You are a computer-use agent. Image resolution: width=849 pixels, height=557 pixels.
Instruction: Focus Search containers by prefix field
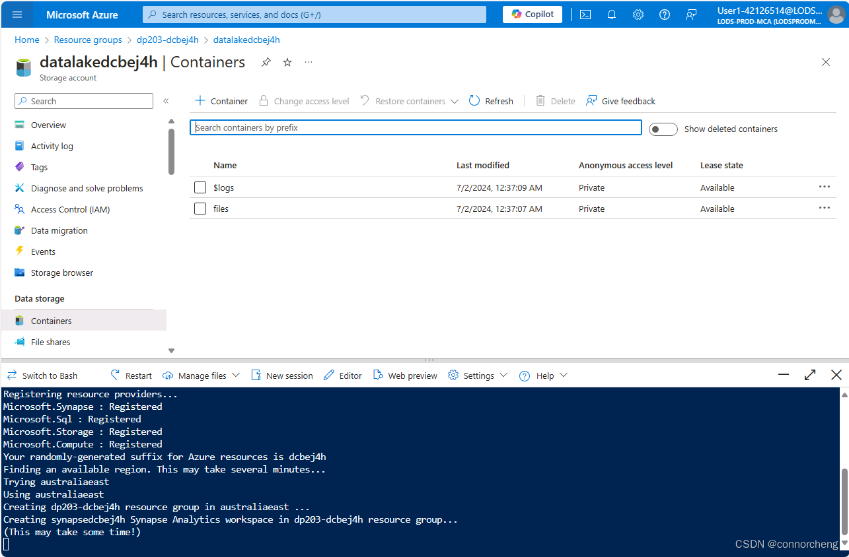(x=416, y=127)
